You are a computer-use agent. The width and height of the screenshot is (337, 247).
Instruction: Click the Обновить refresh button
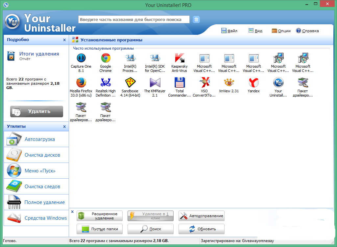(202, 229)
